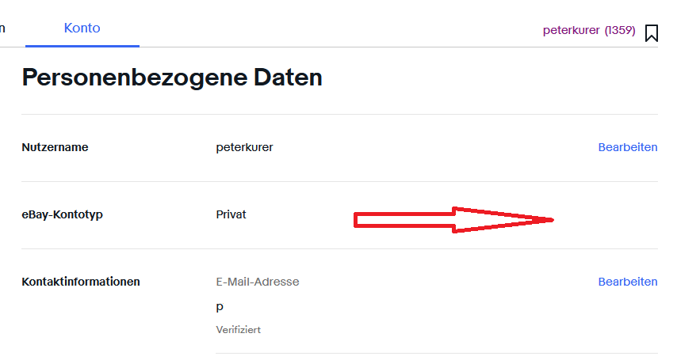
Task: Click the E-Mail-Adresse field label
Action: coord(258,282)
